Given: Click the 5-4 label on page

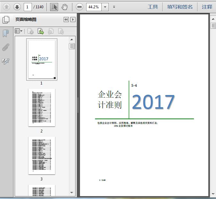Looking at the screenshot, I should [134, 85].
